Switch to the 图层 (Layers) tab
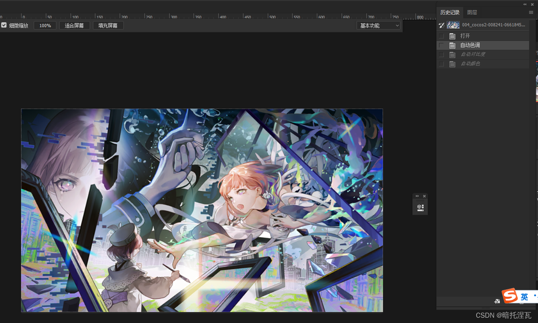This screenshot has height=323, width=538. point(472,13)
